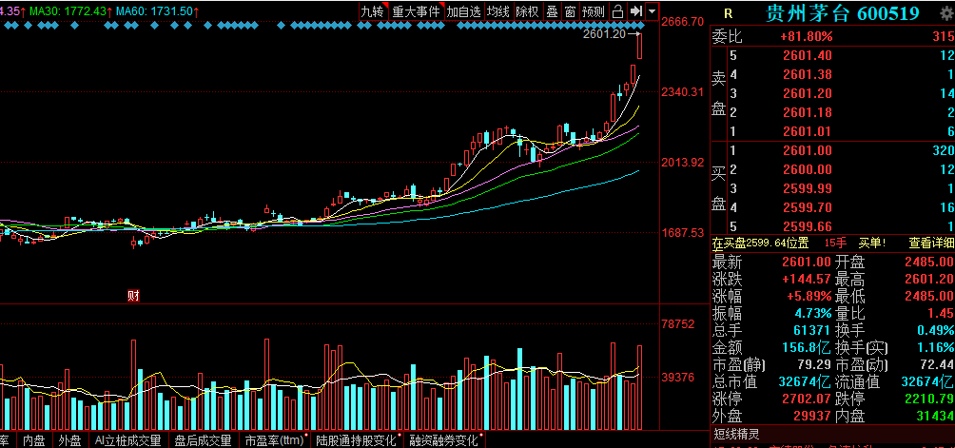Click buy level 1 price 2601.00
Image resolution: width=955 pixels, height=448 pixels.
(x=809, y=150)
